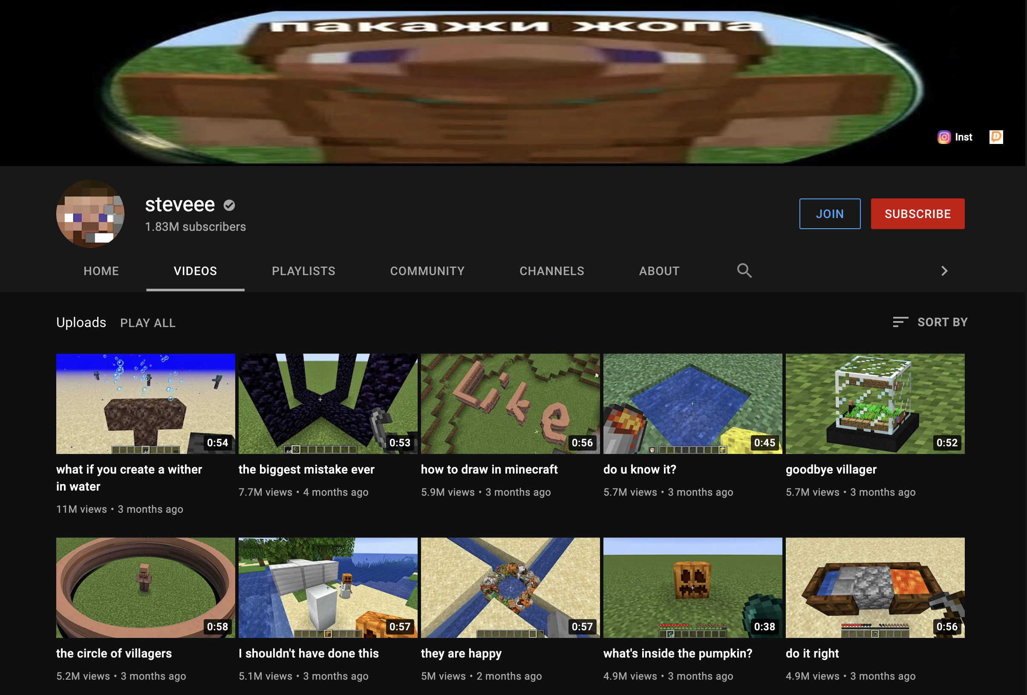Screen dimensions: 1027x695
Task: Open the circle of villagers thumbnail
Action: pyautogui.click(x=145, y=588)
